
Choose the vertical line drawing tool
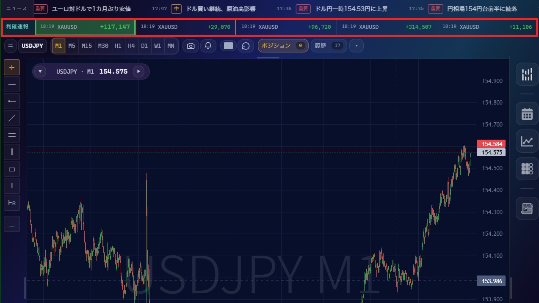tap(12, 152)
